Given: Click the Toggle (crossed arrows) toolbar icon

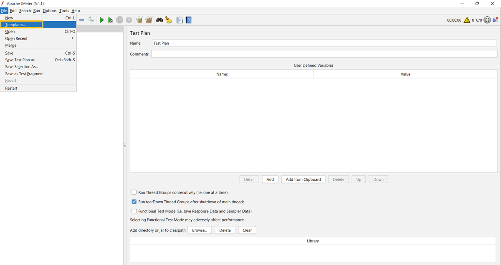Looking at the screenshot, I should point(91,20).
